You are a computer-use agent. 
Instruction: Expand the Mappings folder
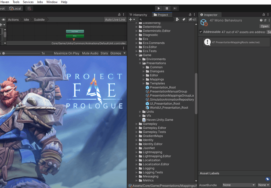point(143,79)
